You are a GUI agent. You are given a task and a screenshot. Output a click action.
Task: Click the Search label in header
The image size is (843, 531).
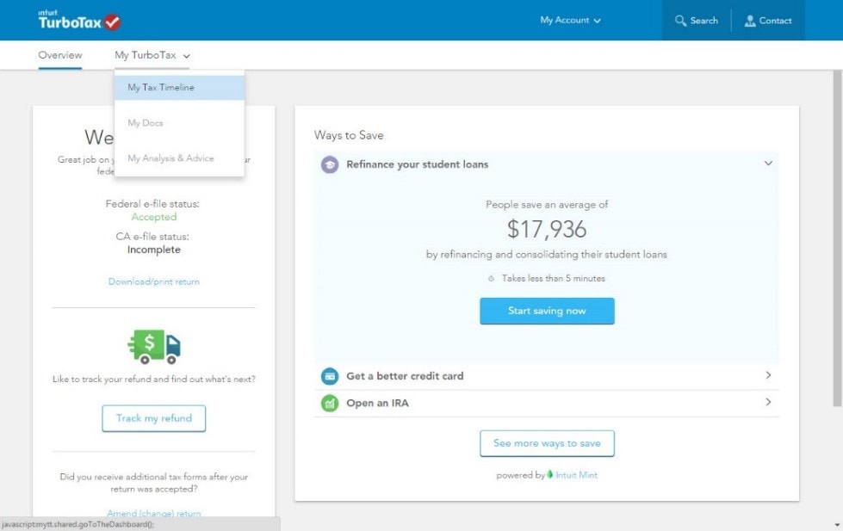point(704,21)
